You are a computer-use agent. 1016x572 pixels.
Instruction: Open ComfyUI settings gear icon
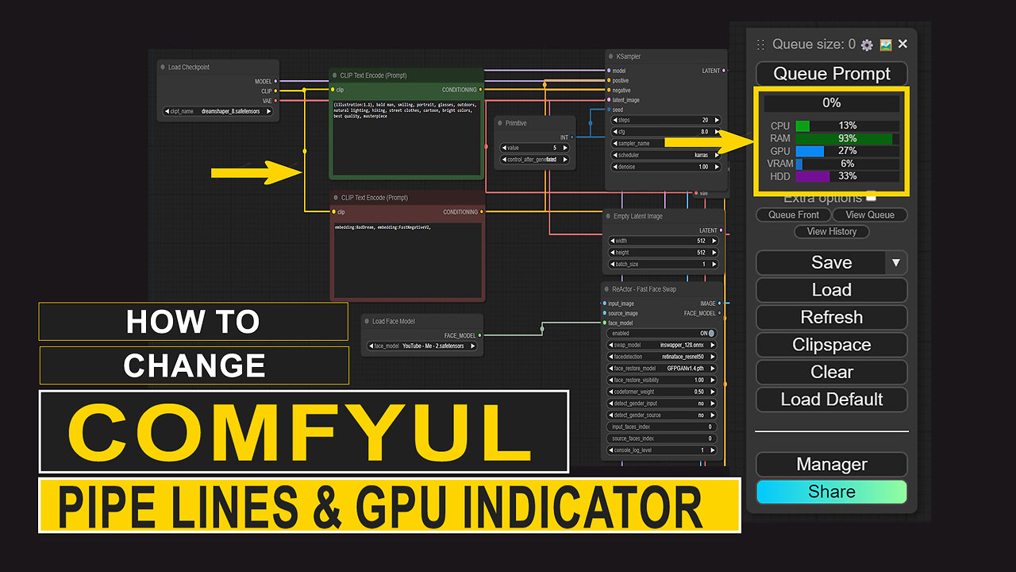(x=867, y=45)
